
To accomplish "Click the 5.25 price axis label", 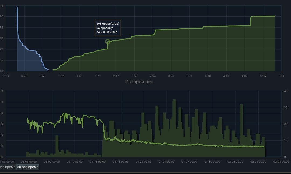I will pos(263,76).
